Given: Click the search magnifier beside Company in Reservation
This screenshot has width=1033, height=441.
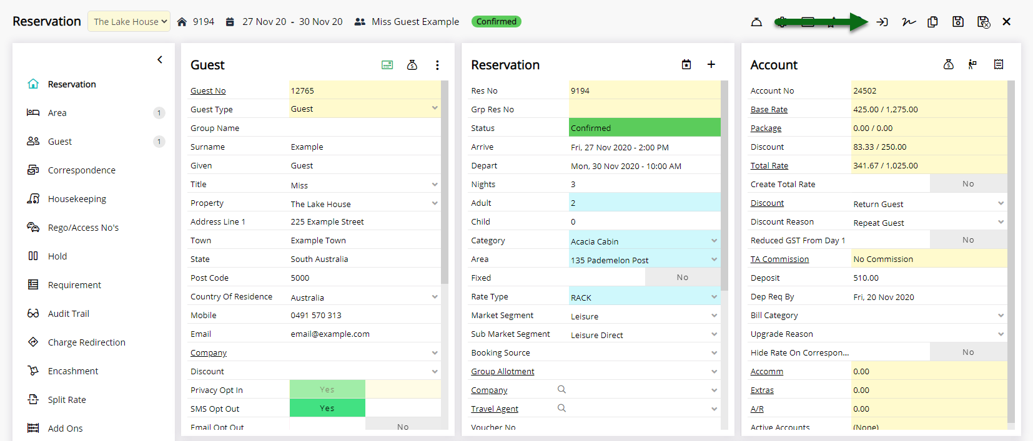Looking at the screenshot, I should (x=561, y=389).
